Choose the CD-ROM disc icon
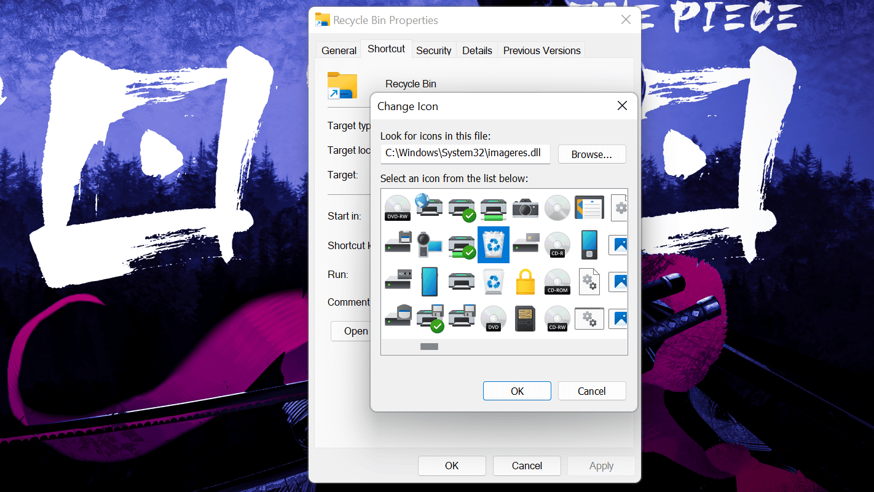 pyautogui.click(x=557, y=281)
